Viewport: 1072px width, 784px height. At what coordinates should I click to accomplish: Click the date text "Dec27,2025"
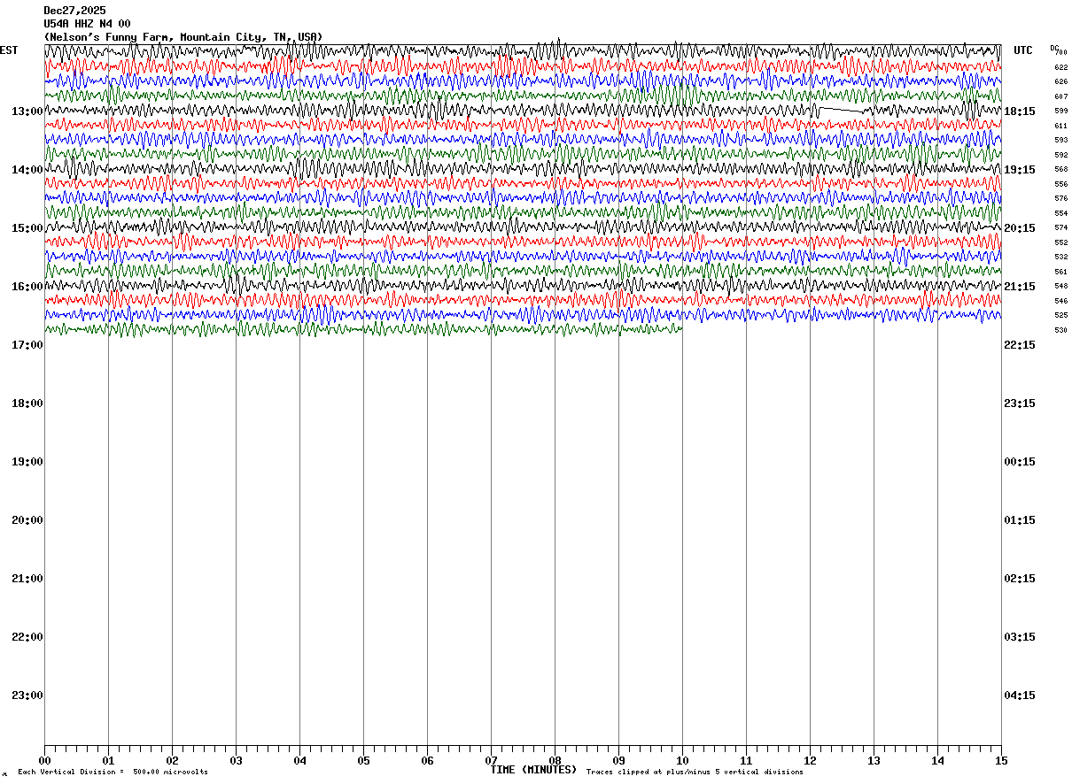click(x=74, y=11)
